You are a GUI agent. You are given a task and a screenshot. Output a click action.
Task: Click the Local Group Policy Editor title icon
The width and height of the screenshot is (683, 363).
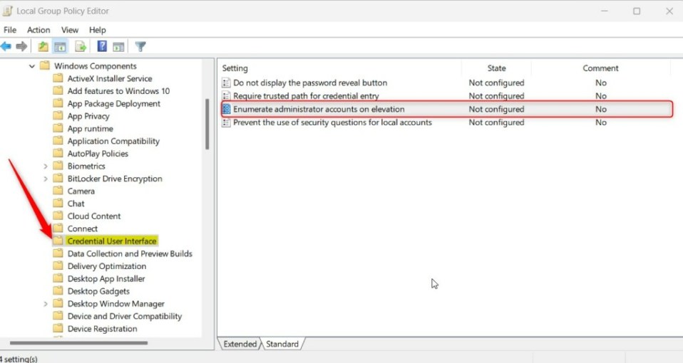coord(7,11)
